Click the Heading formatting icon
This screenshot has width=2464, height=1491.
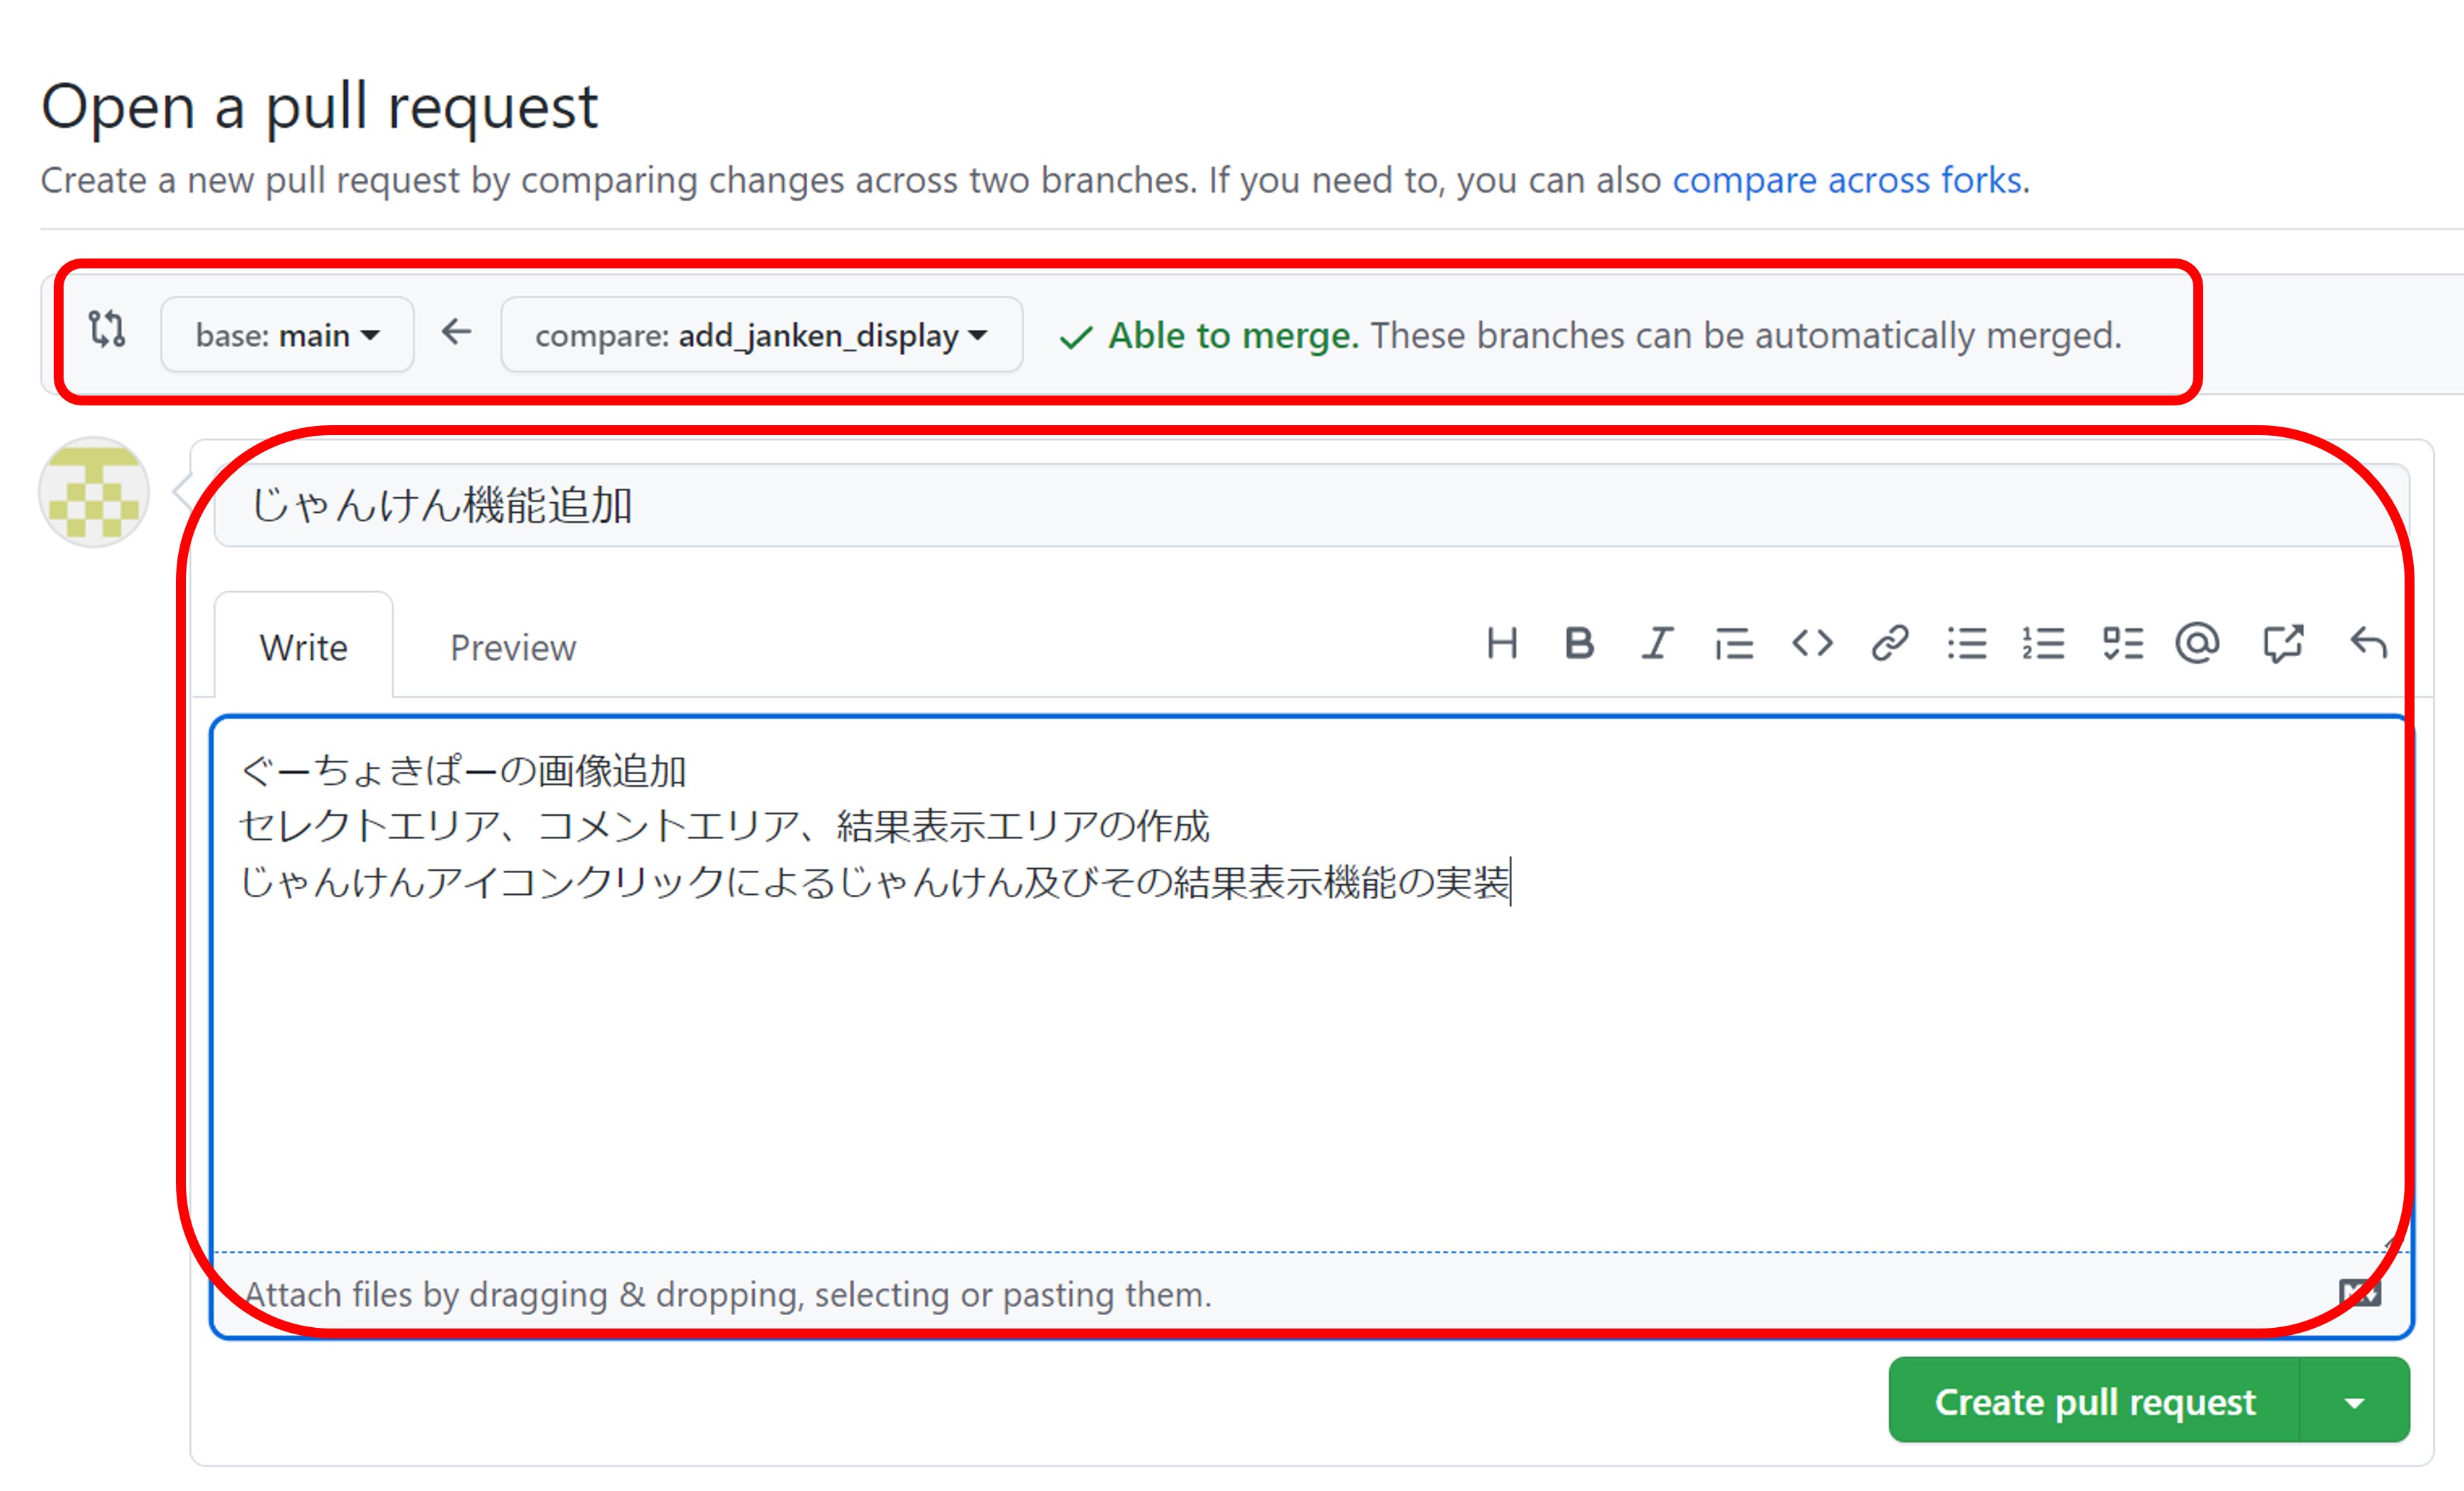pos(1501,643)
